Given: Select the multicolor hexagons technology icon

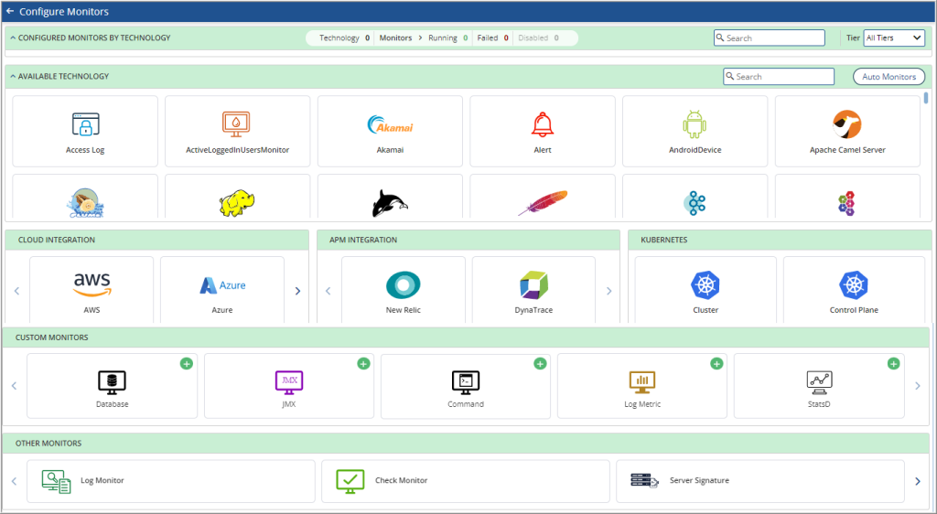Looking at the screenshot, I should point(846,204).
